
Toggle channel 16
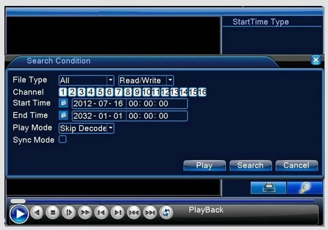click(202, 92)
